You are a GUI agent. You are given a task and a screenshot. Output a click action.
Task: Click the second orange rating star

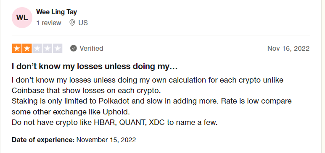click(27, 48)
